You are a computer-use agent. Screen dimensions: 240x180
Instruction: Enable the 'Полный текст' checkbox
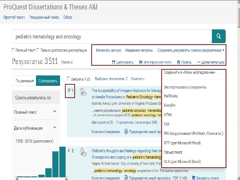point(13,50)
